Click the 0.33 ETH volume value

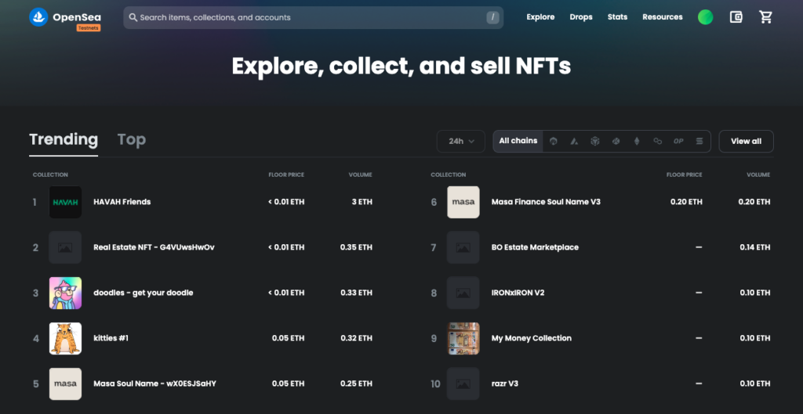pyautogui.click(x=357, y=293)
